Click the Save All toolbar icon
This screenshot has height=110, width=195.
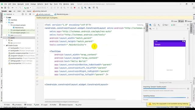[x=5, y=8]
